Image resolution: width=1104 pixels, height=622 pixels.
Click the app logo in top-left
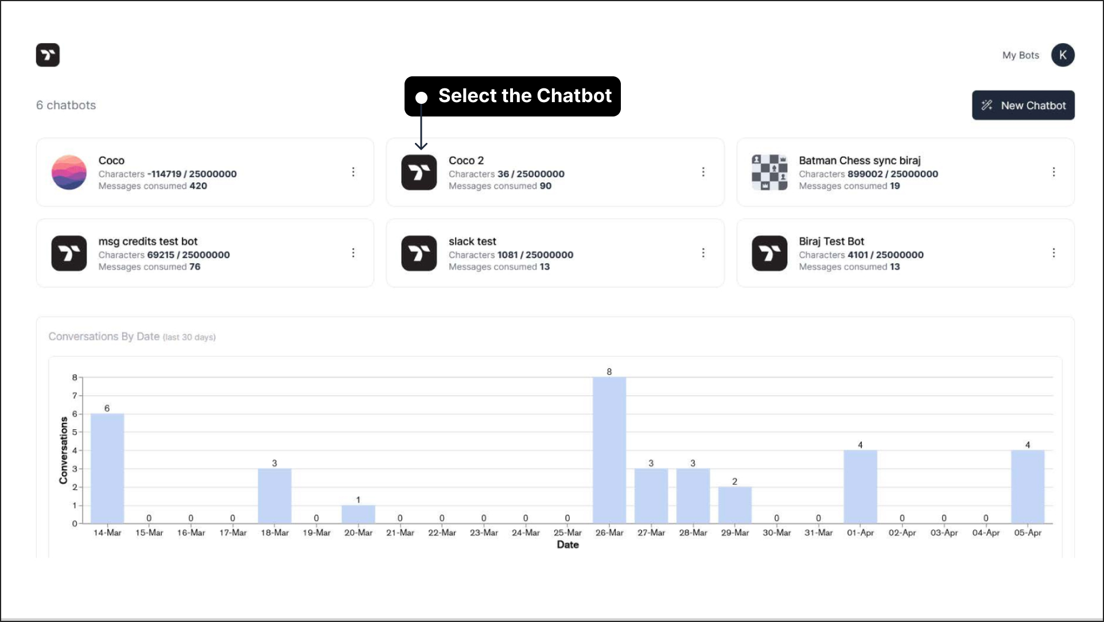click(48, 55)
